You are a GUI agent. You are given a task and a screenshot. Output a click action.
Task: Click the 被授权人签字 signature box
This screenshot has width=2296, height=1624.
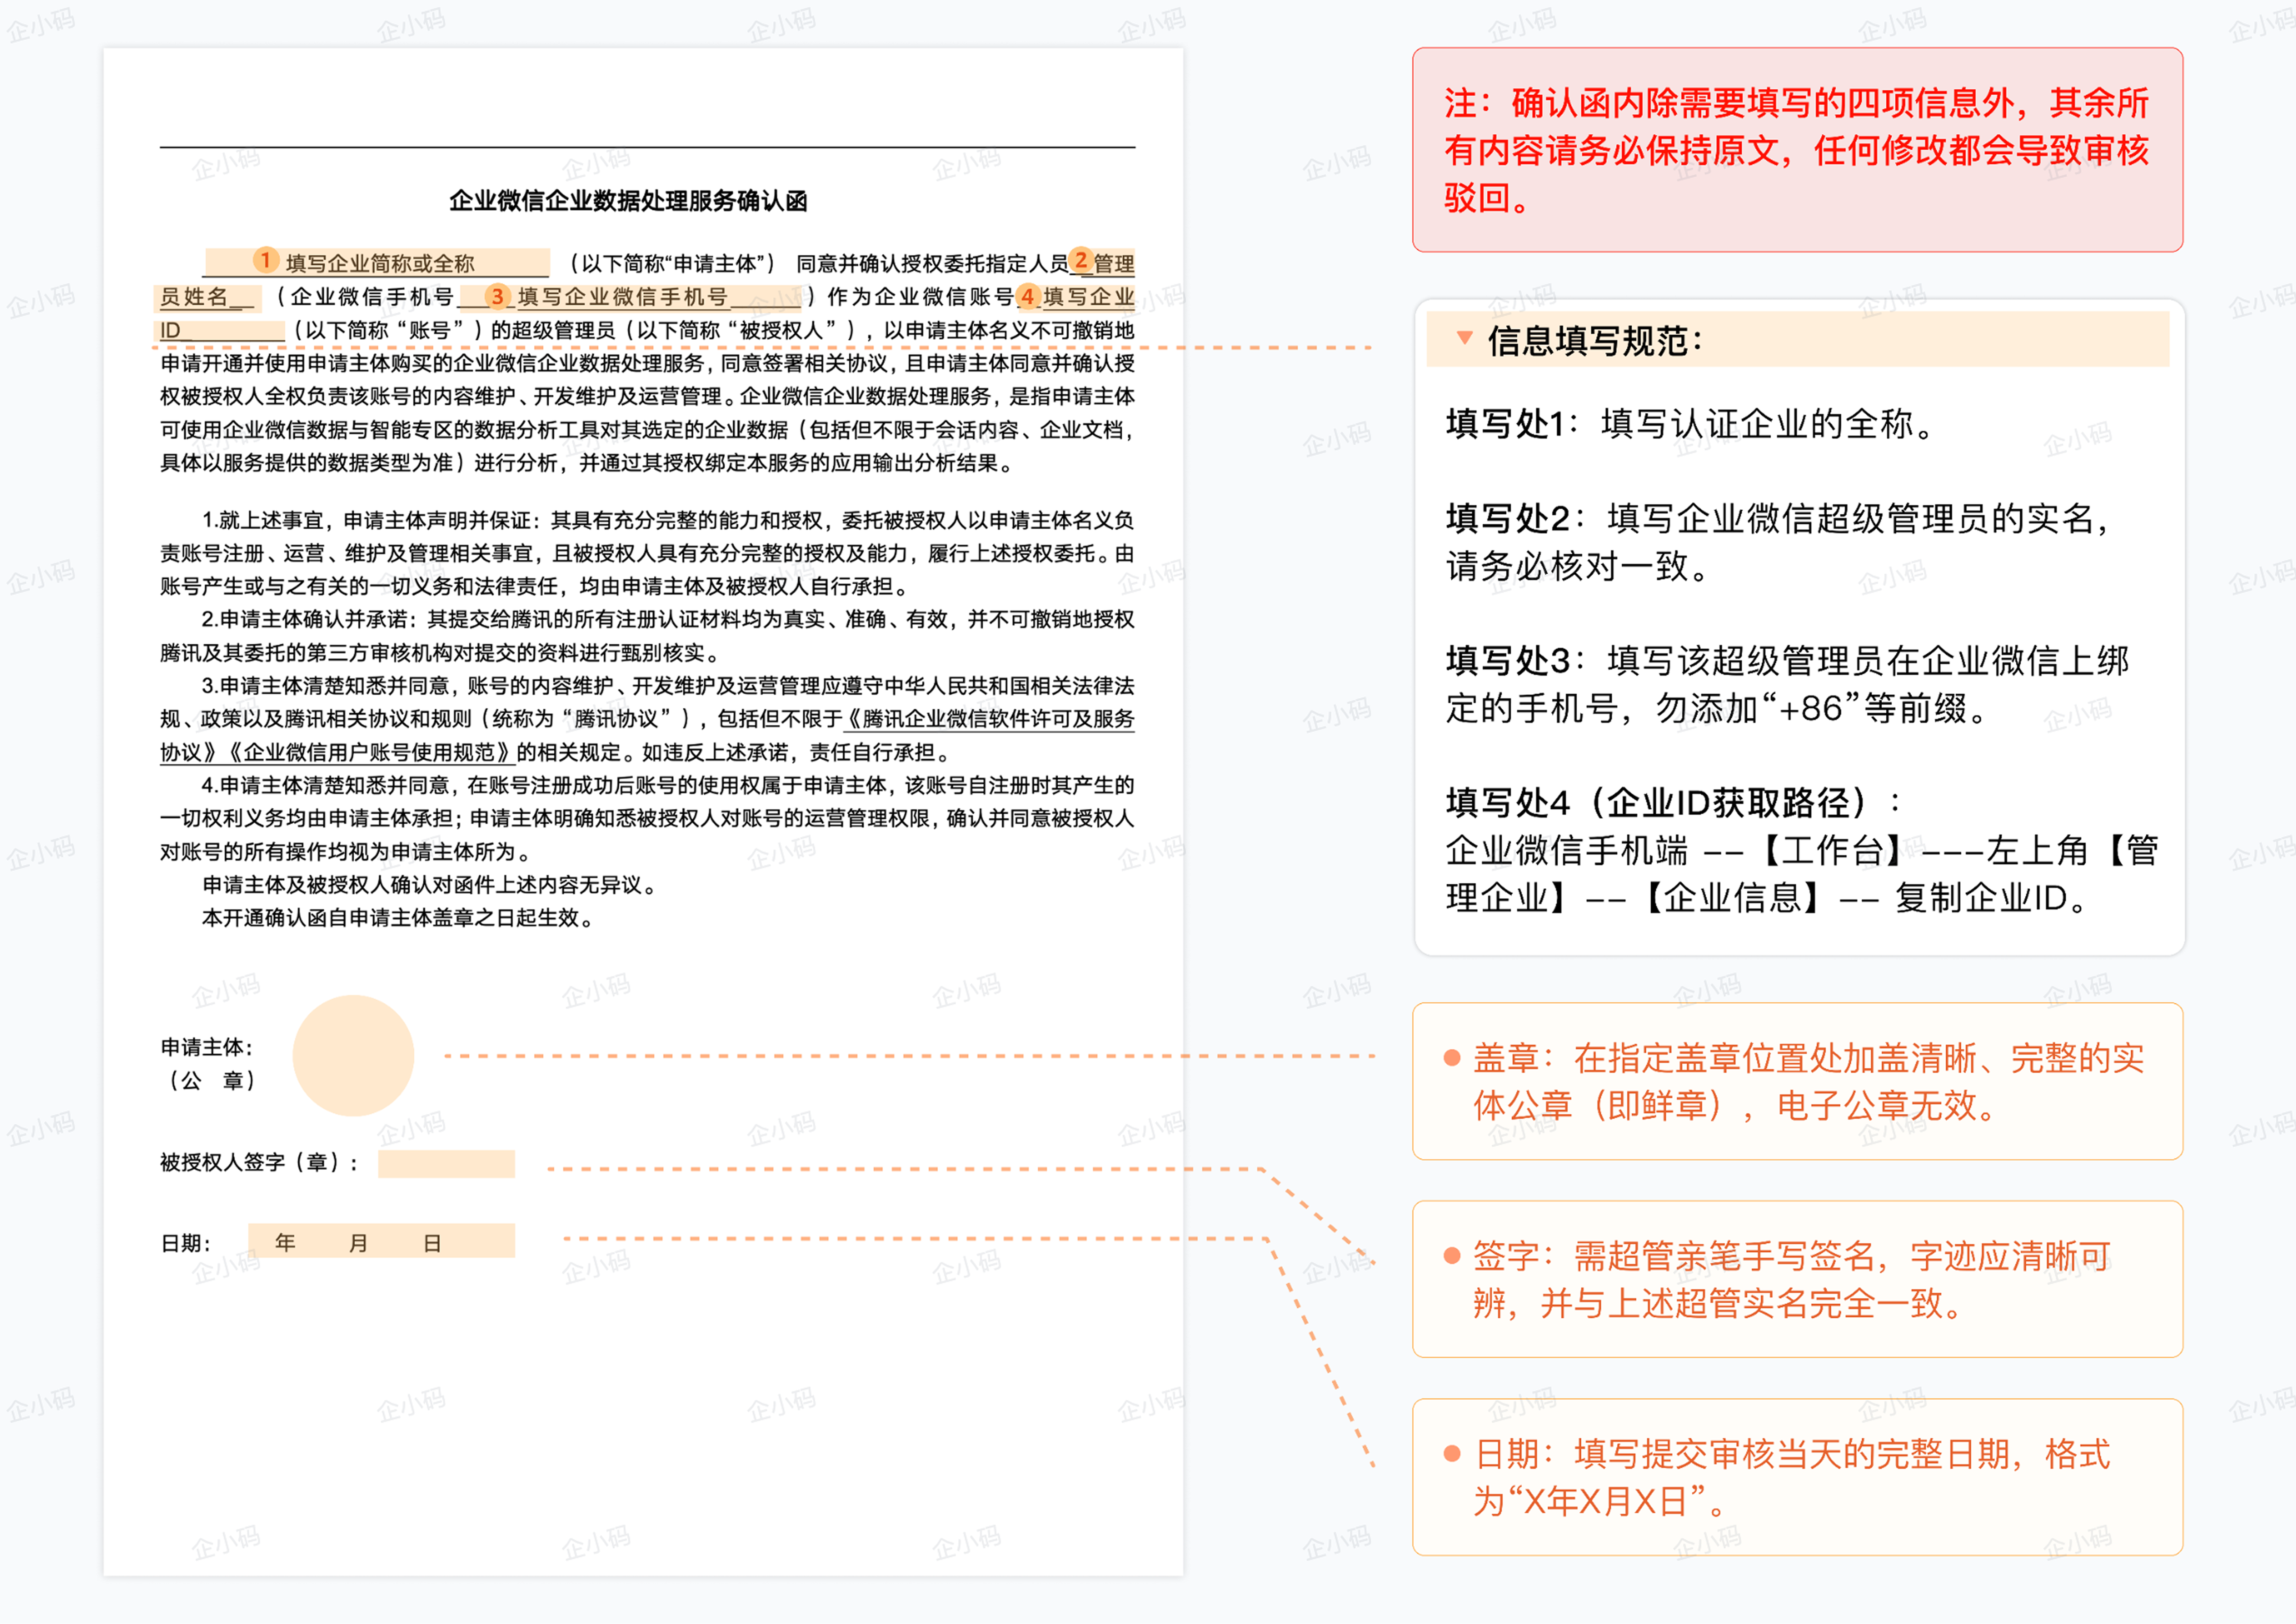[446, 1163]
